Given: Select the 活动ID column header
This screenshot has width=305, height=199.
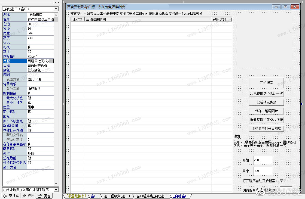Looking at the screenshot, I should point(78,19).
